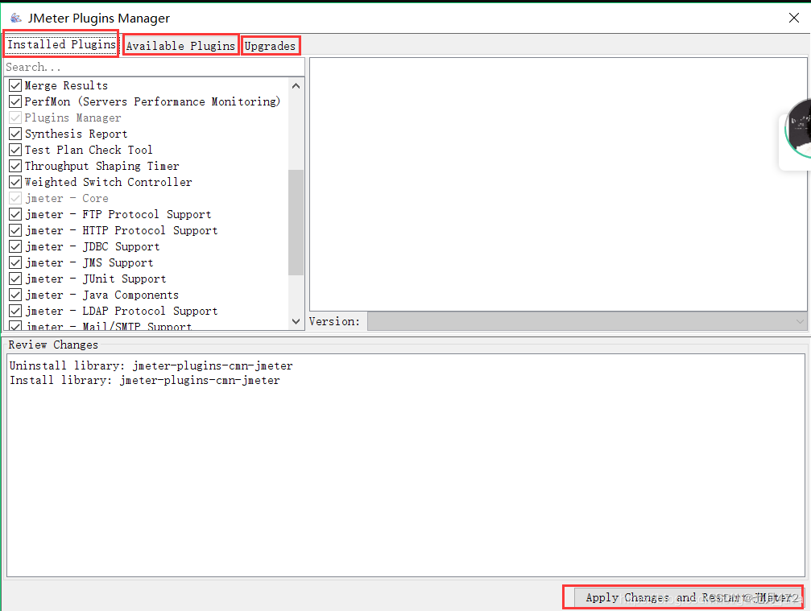The height and width of the screenshot is (611, 811).
Task: Select the jmeter - JDBC Support entry
Action: click(x=92, y=246)
